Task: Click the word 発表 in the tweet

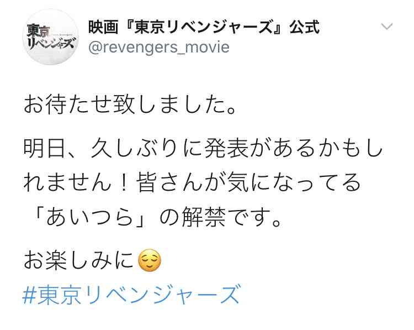Action: (x=226, y=148)
